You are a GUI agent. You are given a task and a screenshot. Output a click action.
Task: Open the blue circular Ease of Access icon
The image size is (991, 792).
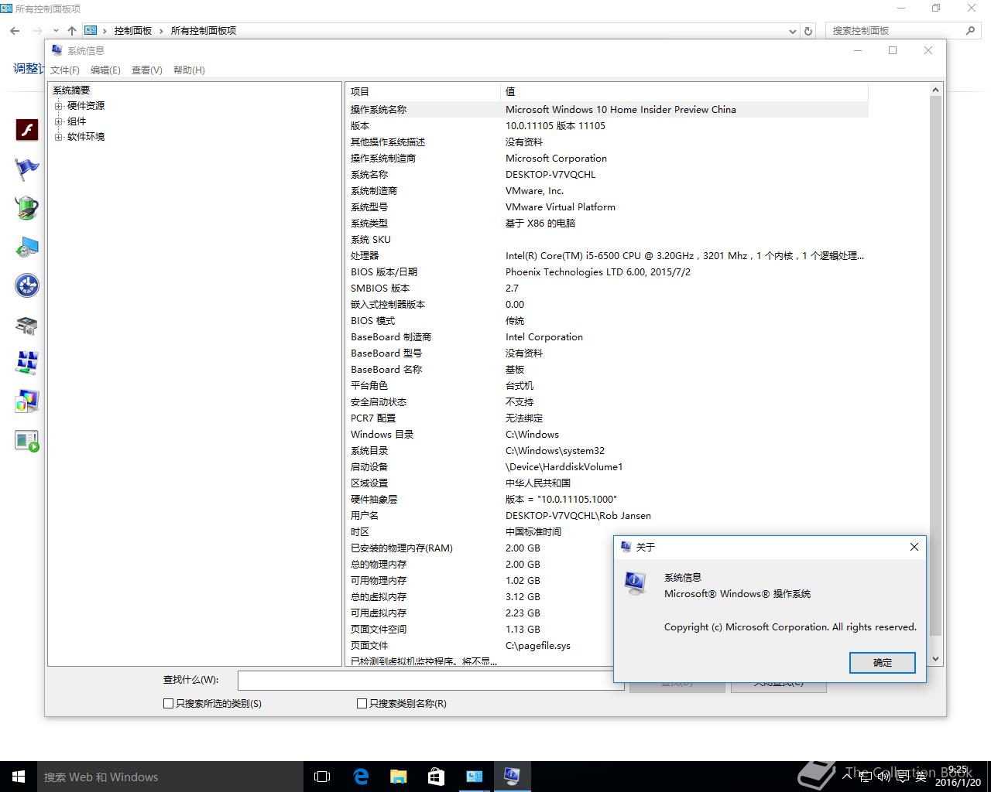pos(27,285)
